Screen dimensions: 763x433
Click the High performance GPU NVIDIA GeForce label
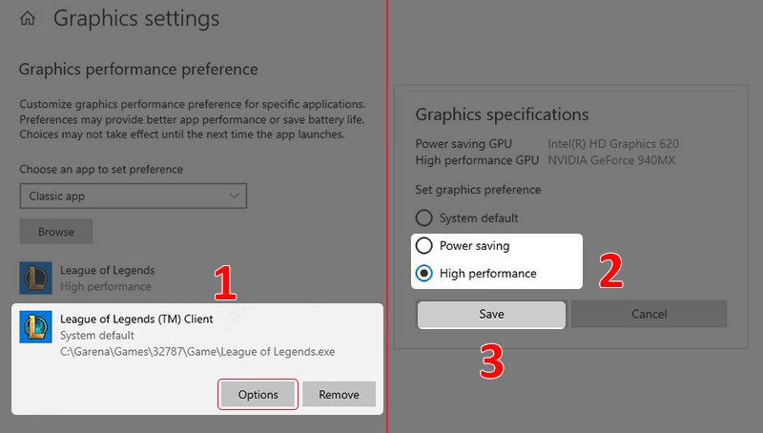(x=610, y=160)
